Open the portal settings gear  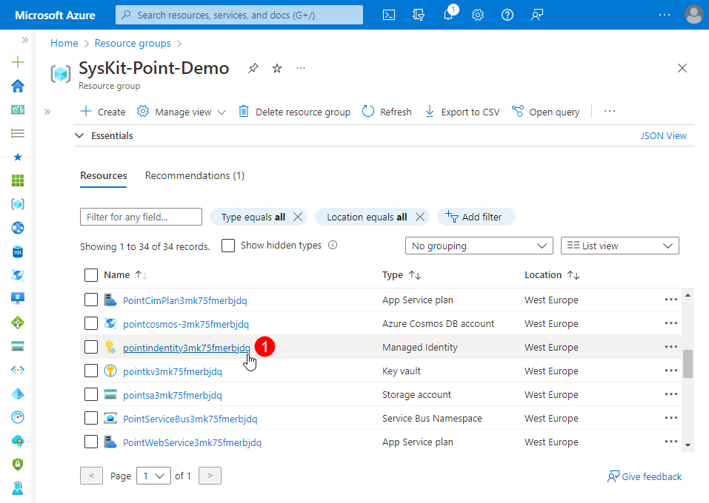478,14
